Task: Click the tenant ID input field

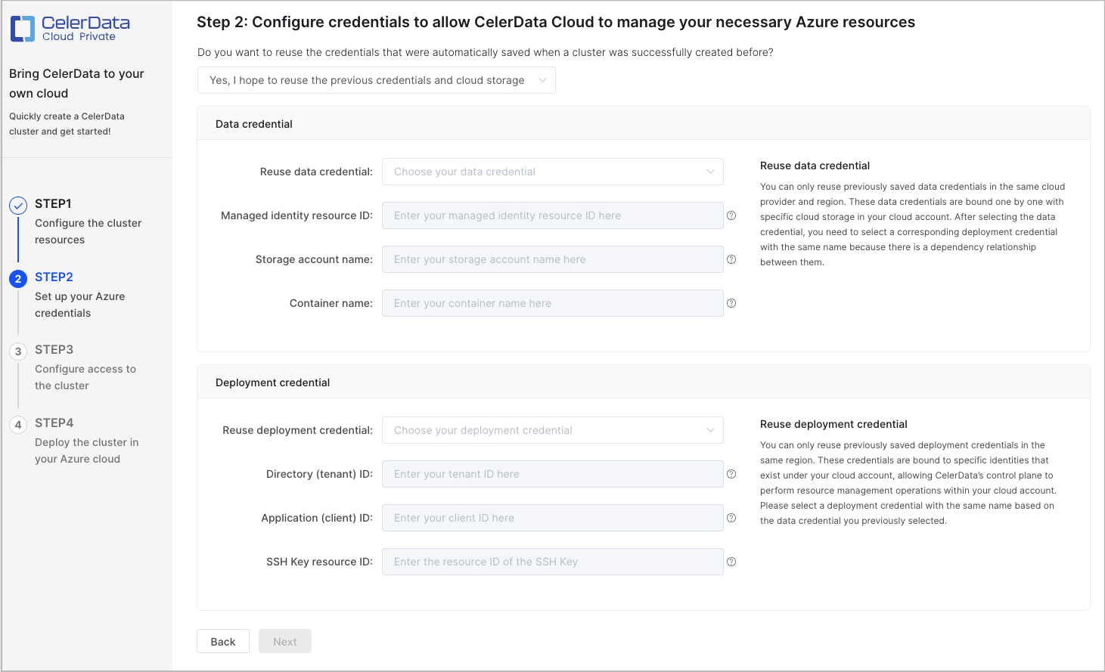Action: coord(552,474)
